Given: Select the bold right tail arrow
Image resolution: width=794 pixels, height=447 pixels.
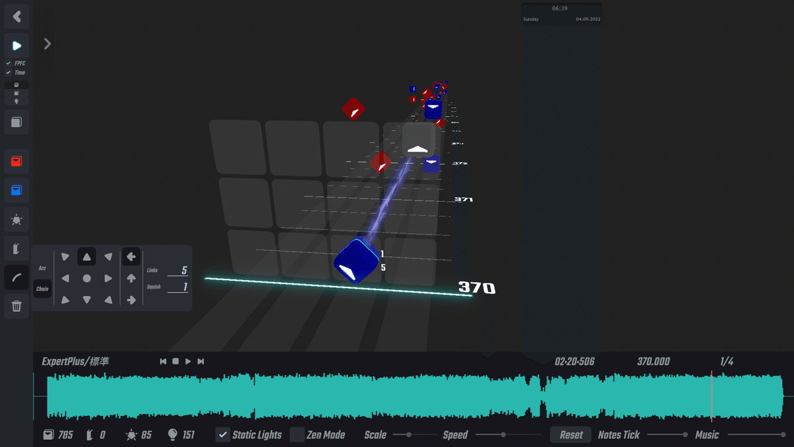Looking at the screenshot, I should (x=131, y=300).
